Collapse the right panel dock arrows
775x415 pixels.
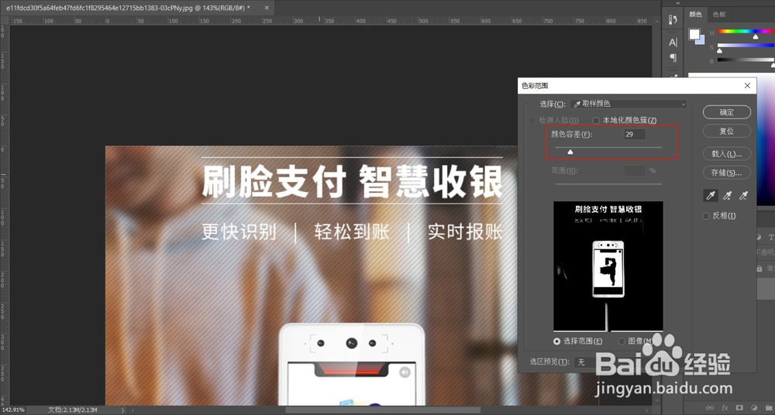(x=679, y=3)
